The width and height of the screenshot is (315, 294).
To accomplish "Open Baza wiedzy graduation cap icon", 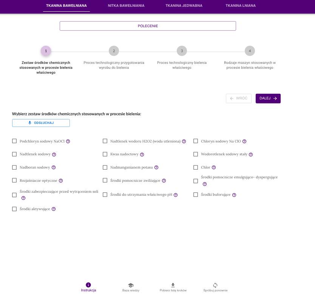I will pyautogui.click(x=131, y=285).
